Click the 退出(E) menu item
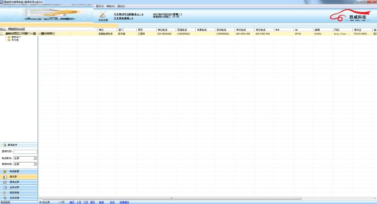The image size is (377, 204). [121, 6]
